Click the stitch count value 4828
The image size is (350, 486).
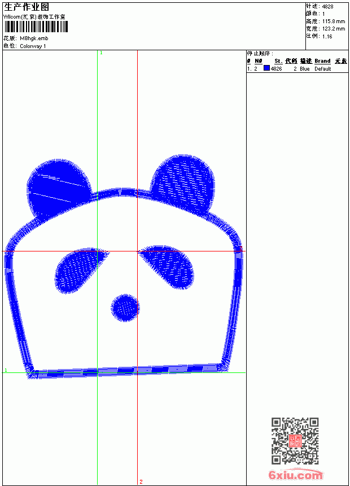pos(327,7)
